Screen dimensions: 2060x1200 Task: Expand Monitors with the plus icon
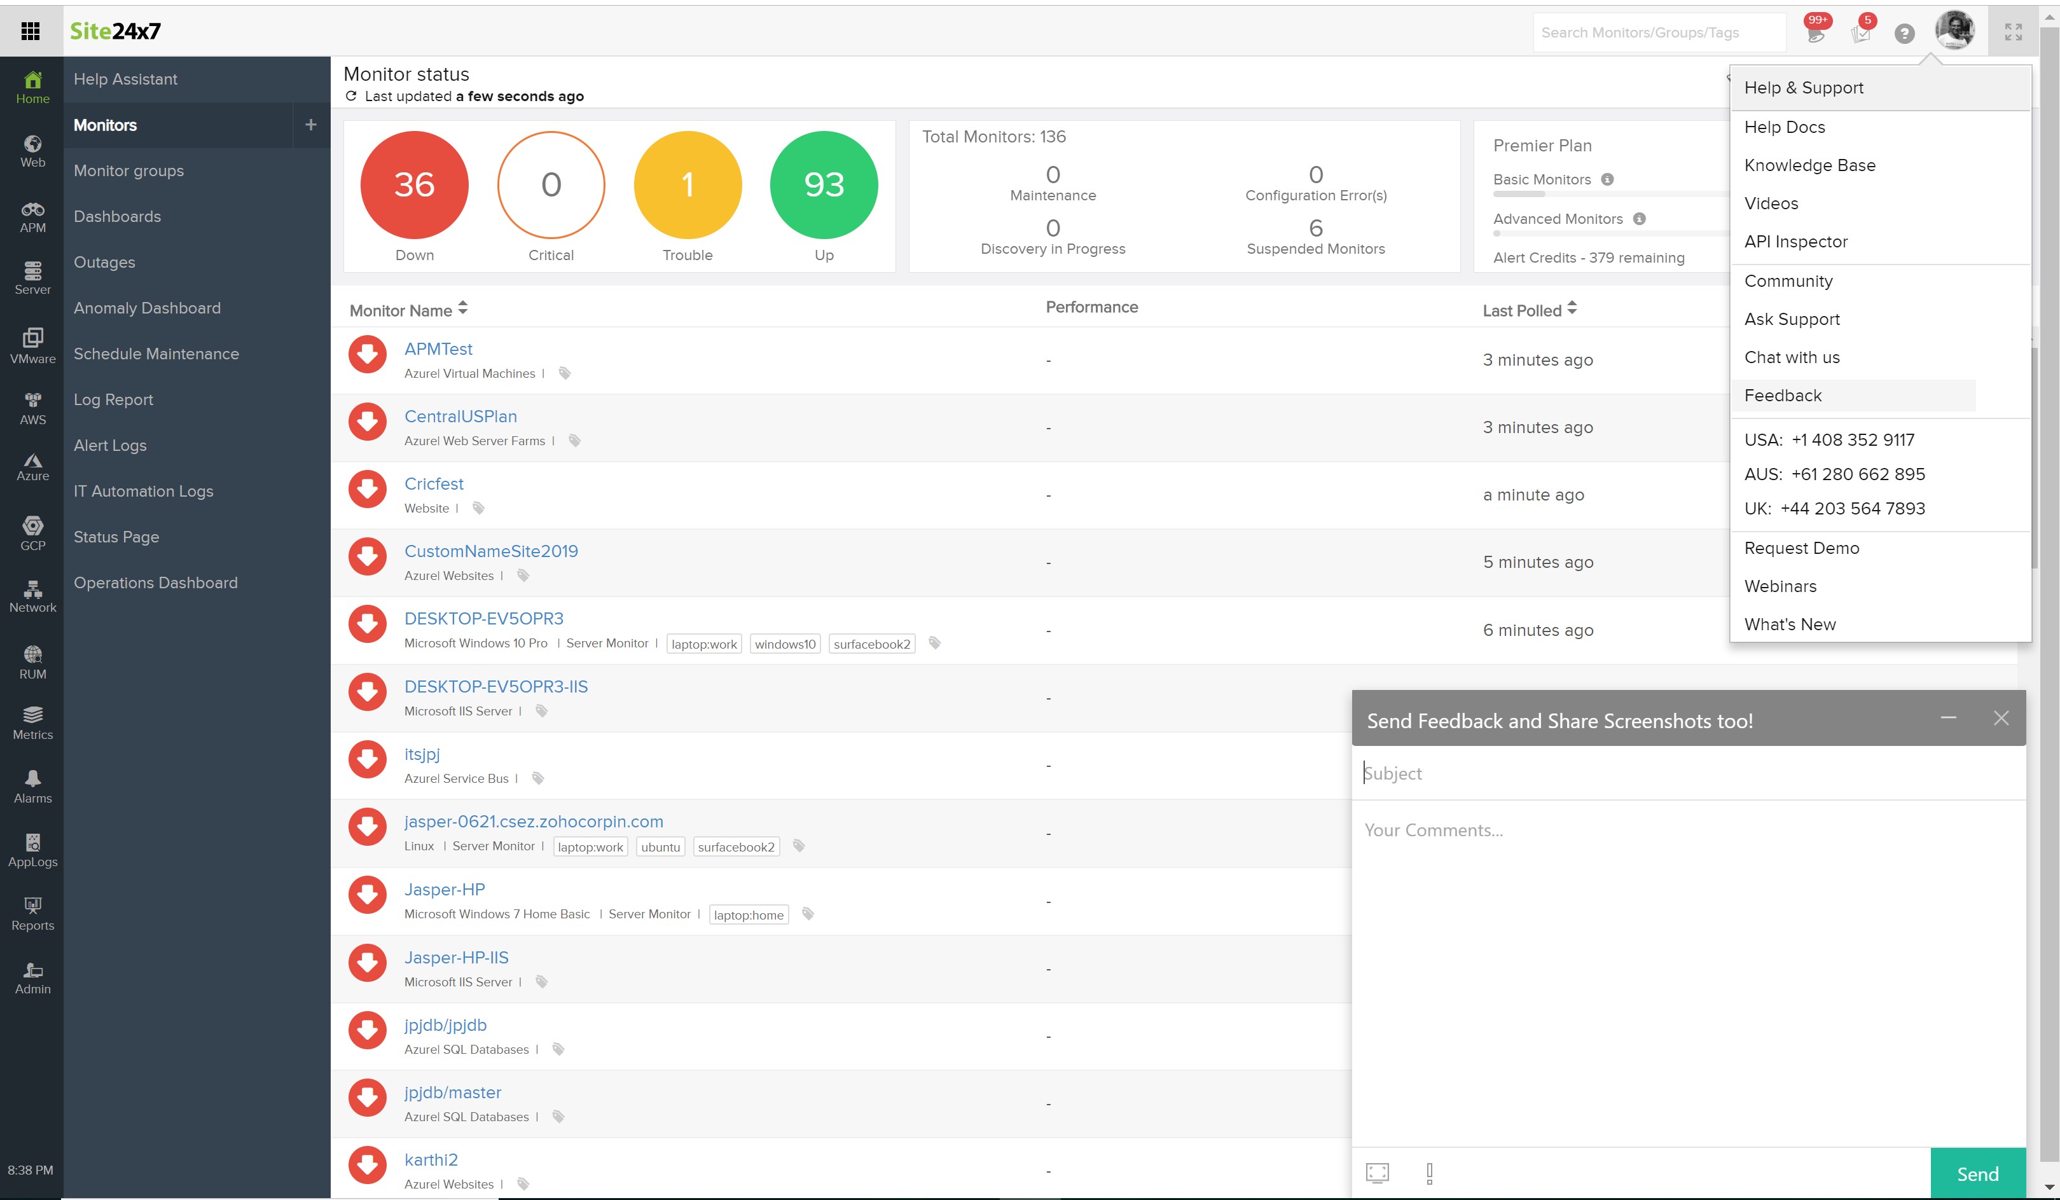pyautogui.click(x=310, y=125)
